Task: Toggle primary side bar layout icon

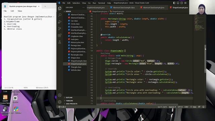Action: tap(174, 3)
